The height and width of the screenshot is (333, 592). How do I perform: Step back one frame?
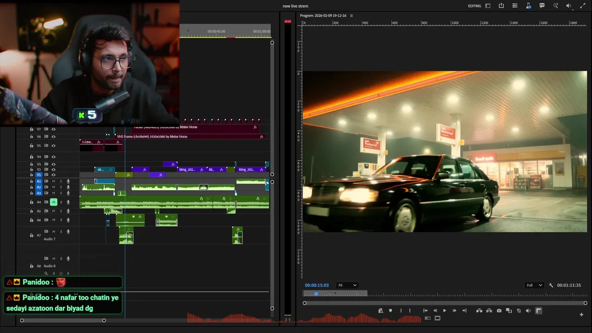coord(435,311)
